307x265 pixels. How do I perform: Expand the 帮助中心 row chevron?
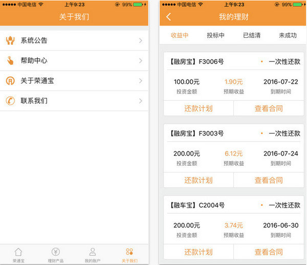141,61
